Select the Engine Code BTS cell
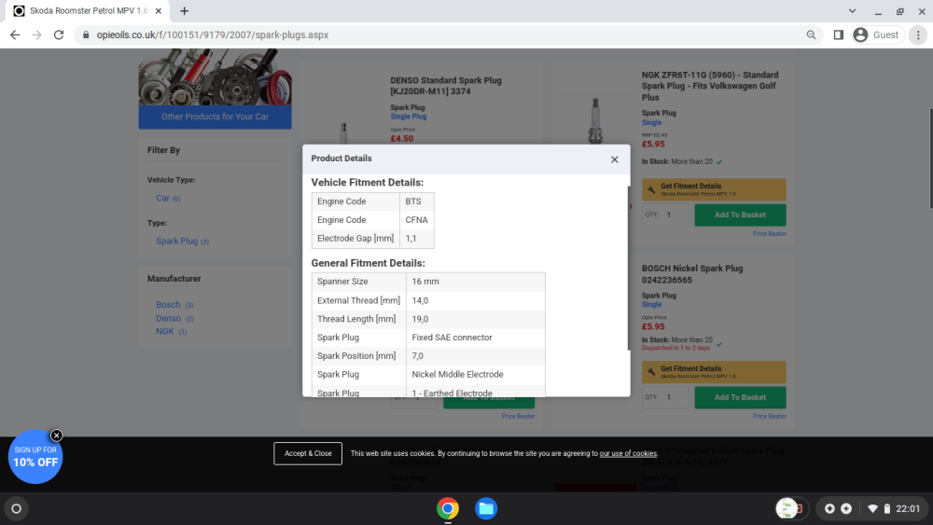 [x=416, y=201]
